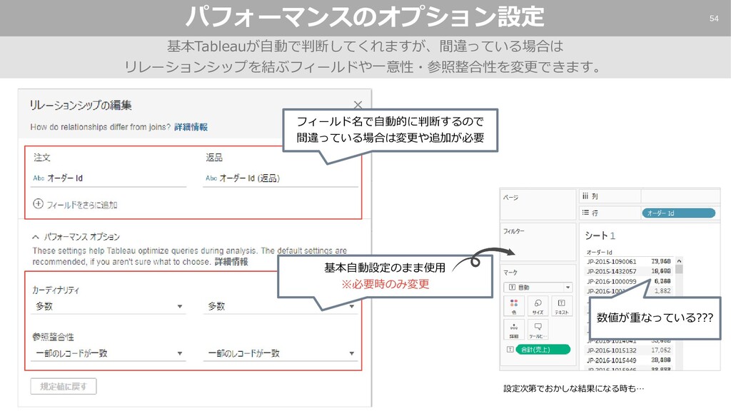Click the sheet vertical scrollbar thumb
This screenshot has width=731, height=411.
679,269
